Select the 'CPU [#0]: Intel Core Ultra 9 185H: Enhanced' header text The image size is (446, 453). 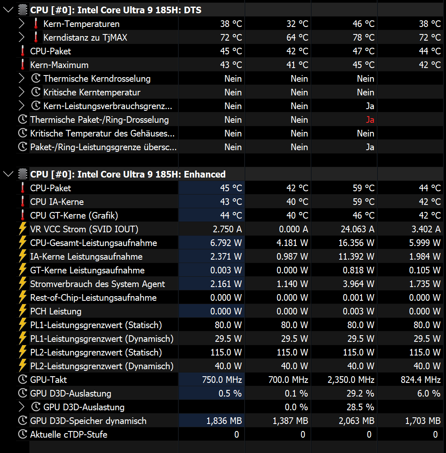[x=128, y=175]
